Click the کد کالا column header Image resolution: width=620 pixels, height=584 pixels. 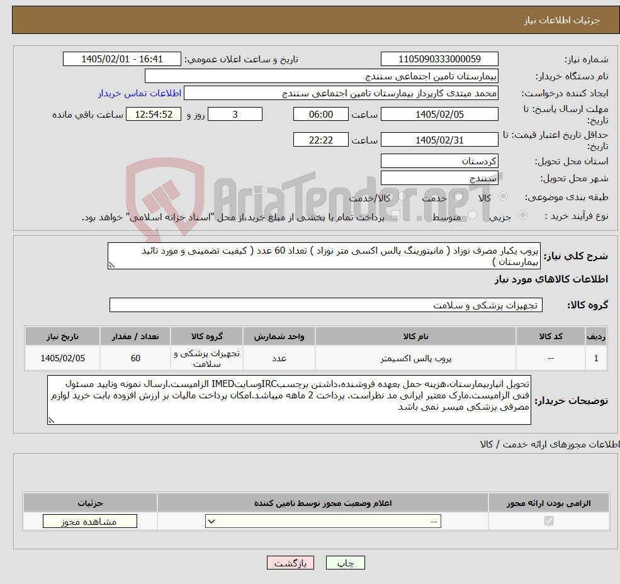[550, 336]
